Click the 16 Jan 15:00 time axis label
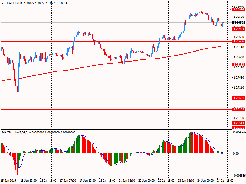Screen dimensions: 246x184 pyautogui.click(x=48, y=181)
